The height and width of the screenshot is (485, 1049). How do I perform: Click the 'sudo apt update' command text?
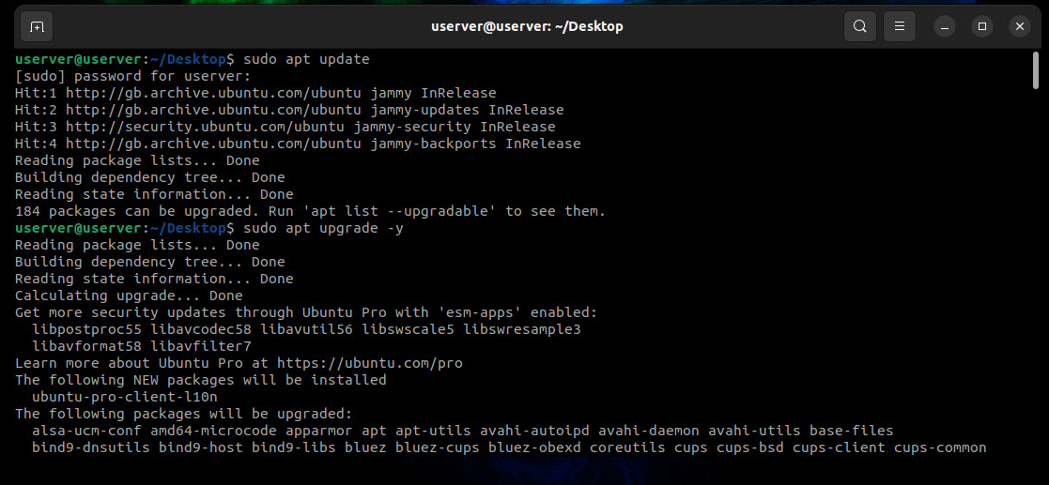[x=306, y=59]
